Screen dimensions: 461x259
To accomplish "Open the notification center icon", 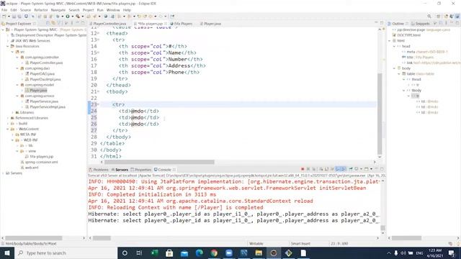I will 452,253.
